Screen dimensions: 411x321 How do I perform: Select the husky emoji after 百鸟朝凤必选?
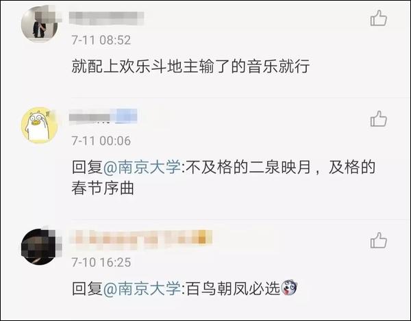289,287
